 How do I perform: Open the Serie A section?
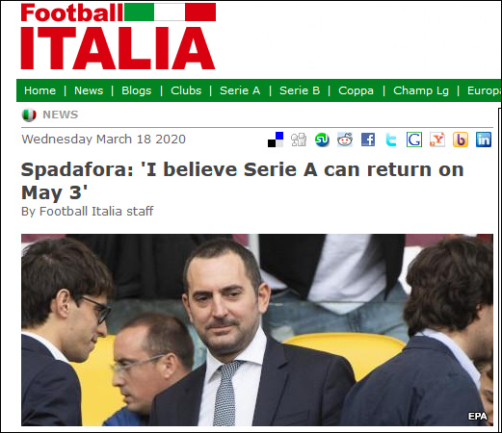[240, 90]
